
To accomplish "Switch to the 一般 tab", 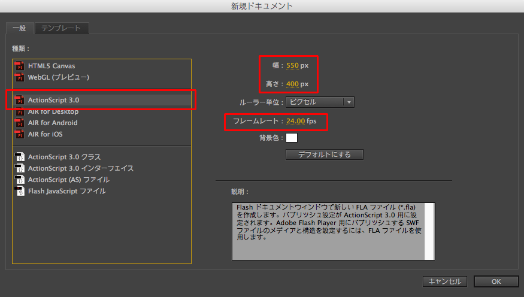I will click(x=19, y=28).
